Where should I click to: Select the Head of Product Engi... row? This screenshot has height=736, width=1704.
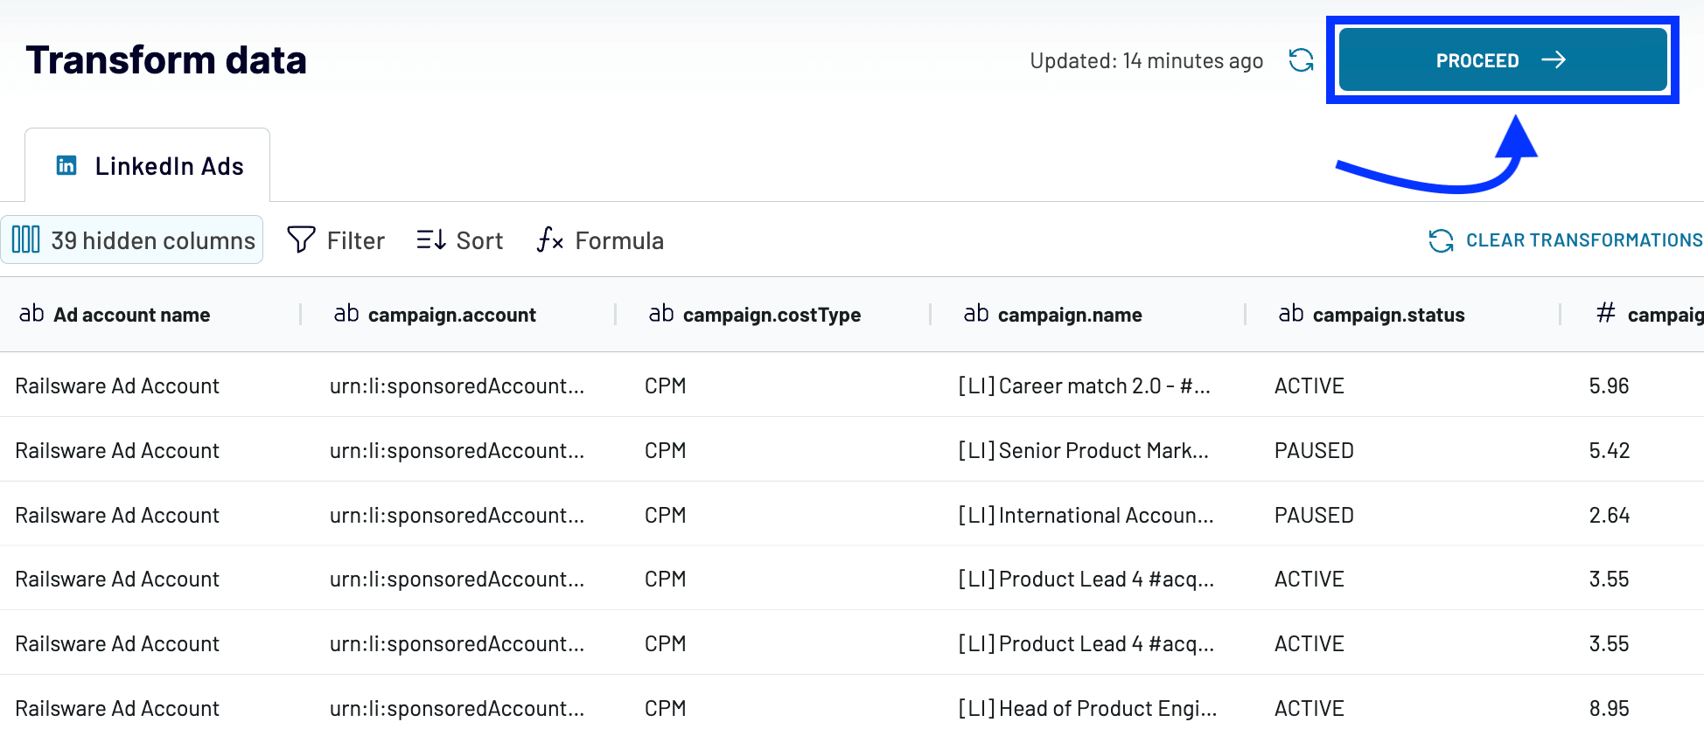tap(852, 707)
